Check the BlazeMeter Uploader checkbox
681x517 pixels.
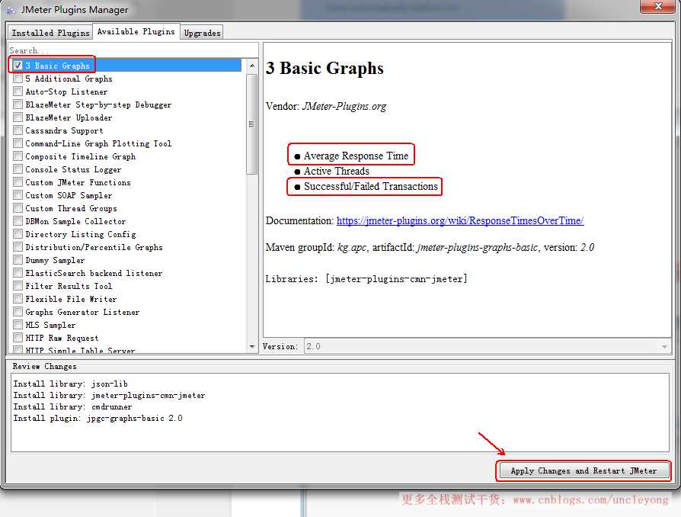[18, 117]
